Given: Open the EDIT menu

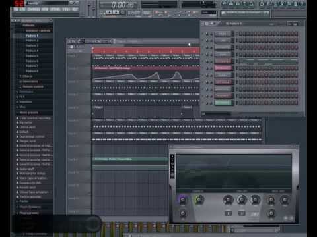Looking at the screenshot, I should [x=23, y=9].
